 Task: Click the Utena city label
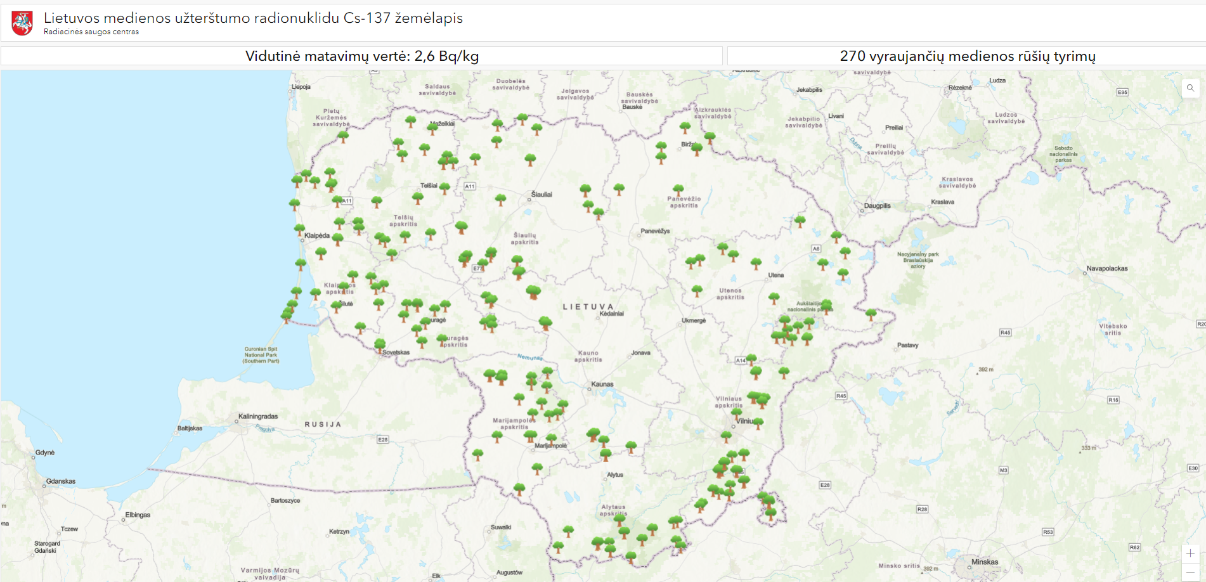tap(776, 275)
